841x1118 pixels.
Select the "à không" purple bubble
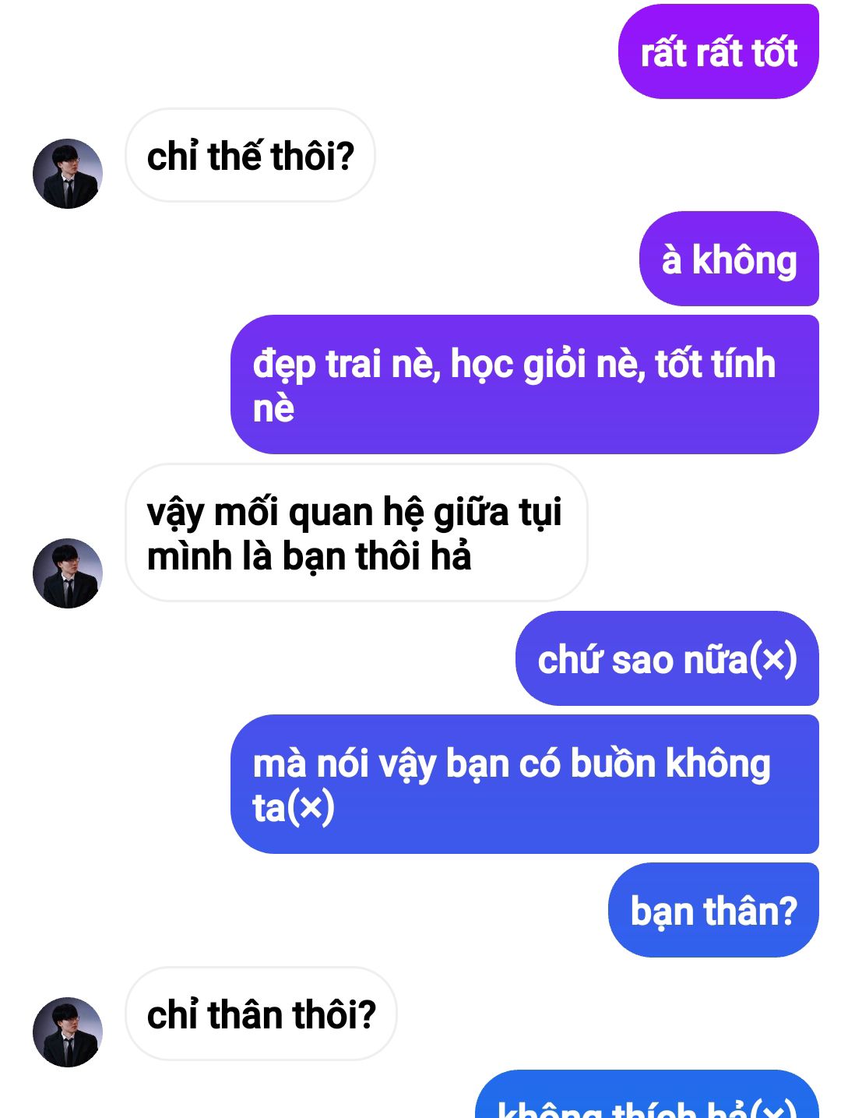[x=729, y=259]
